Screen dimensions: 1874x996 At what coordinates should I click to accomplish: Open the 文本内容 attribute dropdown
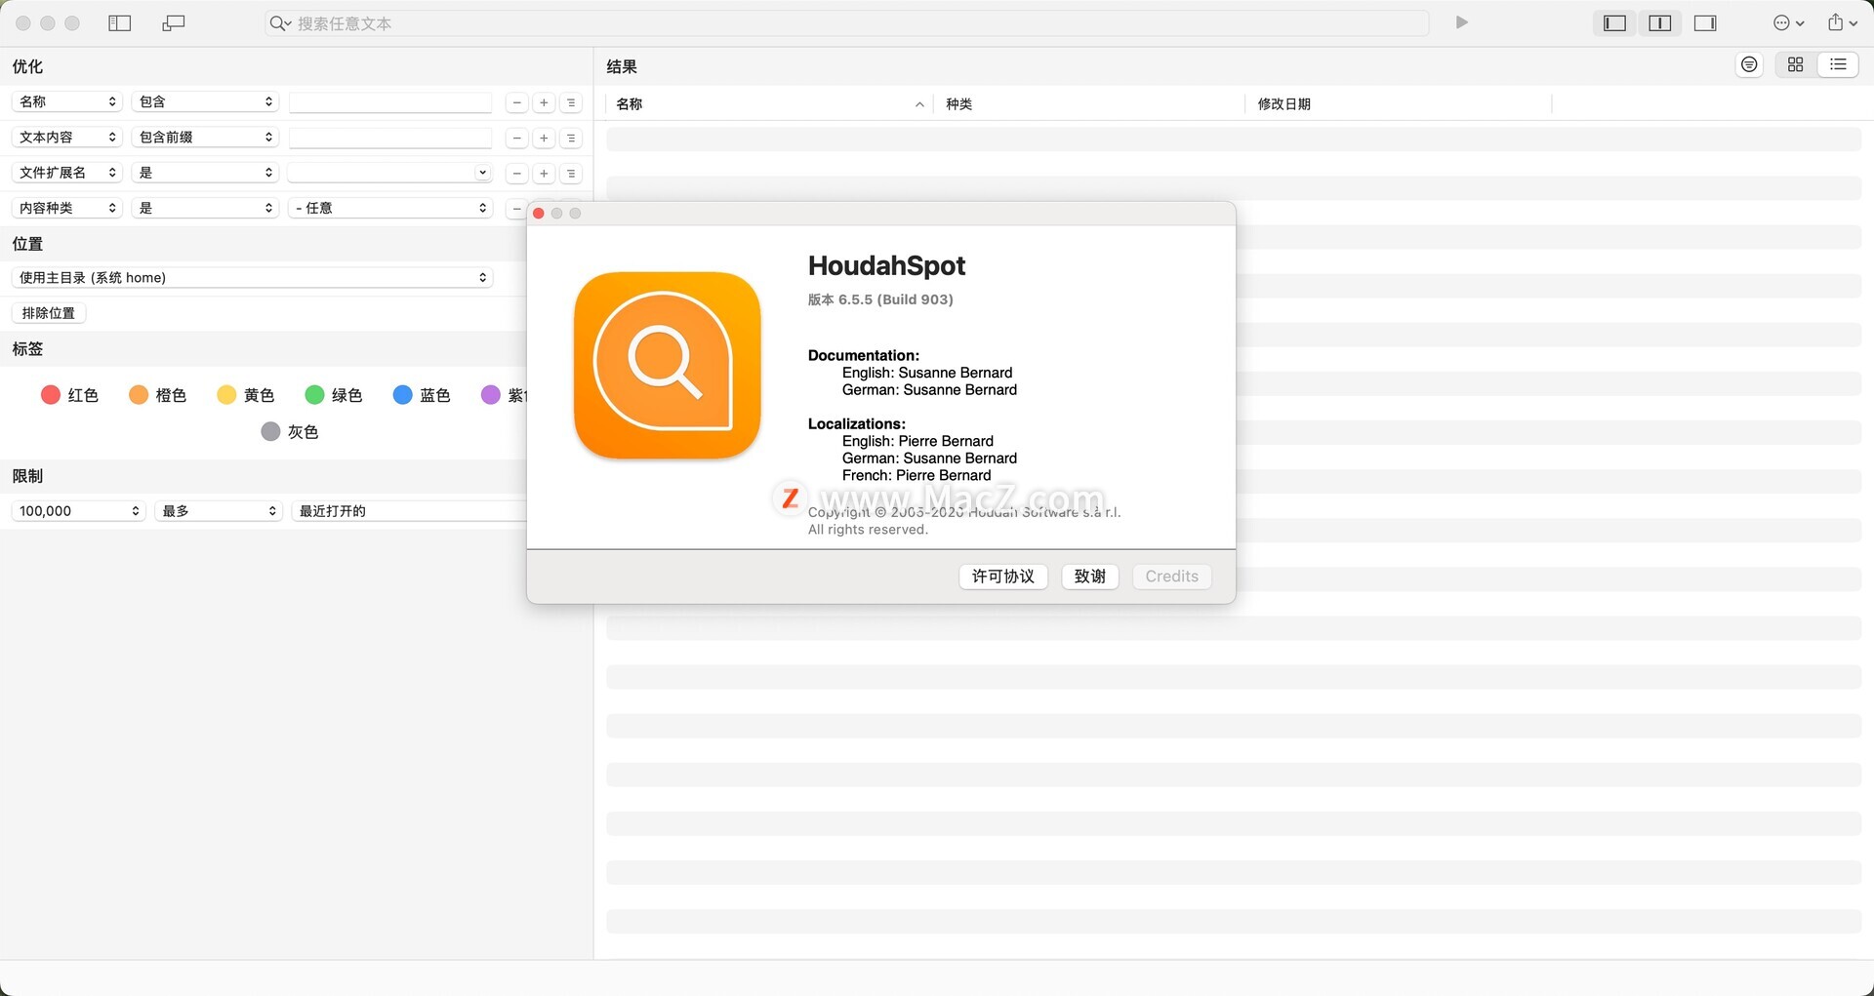[x=66, y=137]
